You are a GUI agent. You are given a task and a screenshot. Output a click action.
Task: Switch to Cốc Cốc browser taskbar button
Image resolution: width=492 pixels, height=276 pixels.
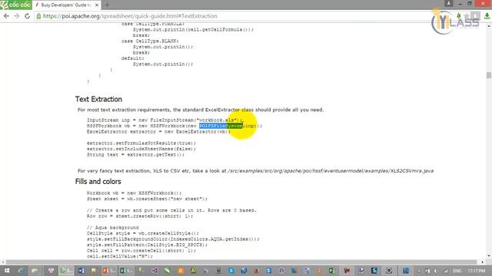tap(66, 271)
